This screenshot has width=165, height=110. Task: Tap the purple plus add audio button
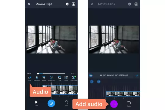pyautogui.click(x=114, y=104)
